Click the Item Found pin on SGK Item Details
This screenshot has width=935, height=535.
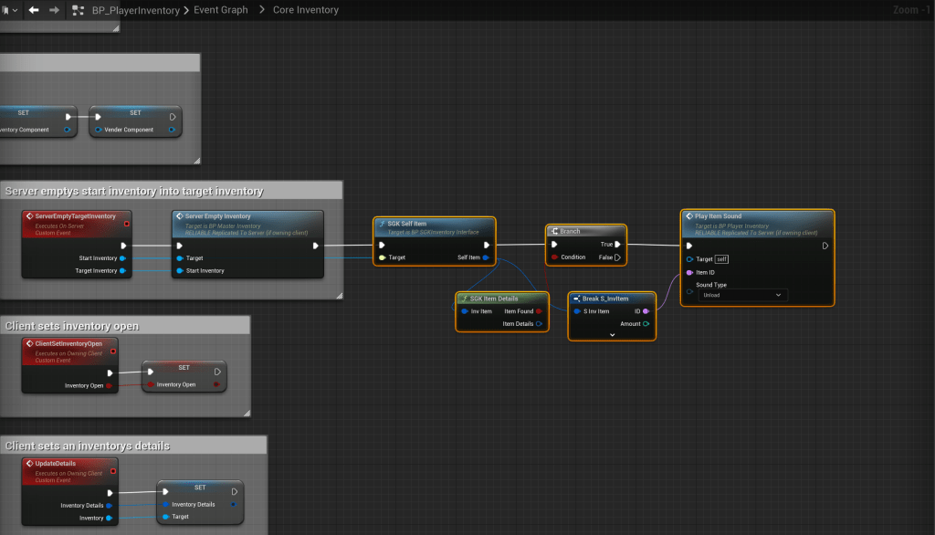(x=539, y=311)
